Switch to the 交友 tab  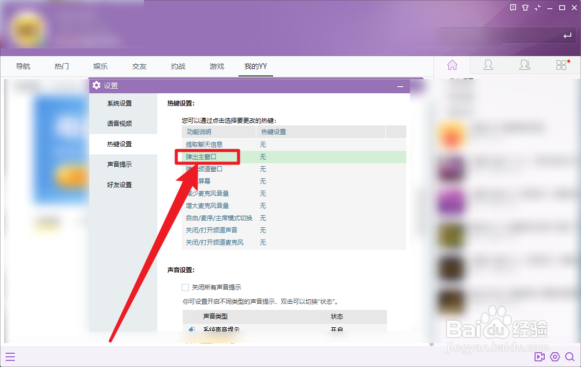[139, 66]
